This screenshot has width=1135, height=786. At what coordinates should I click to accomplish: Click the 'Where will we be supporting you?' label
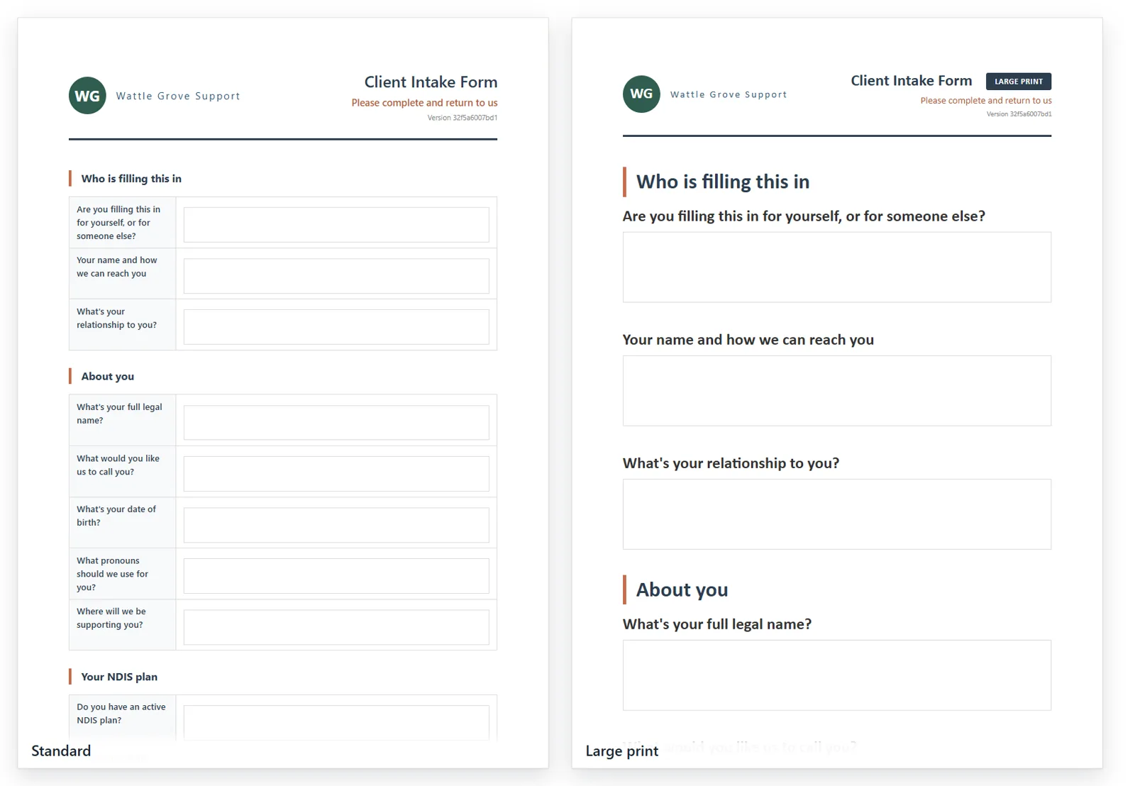pos(111,618)
